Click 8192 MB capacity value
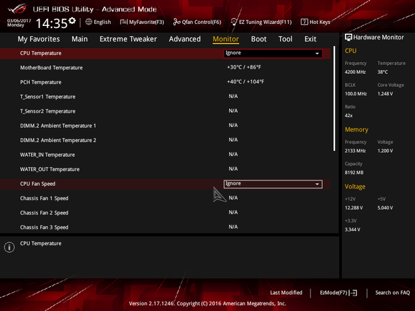415x311 pixels. (x=354, y=173)
